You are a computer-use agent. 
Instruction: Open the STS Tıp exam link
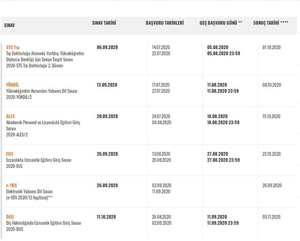(x=14, y=48)
